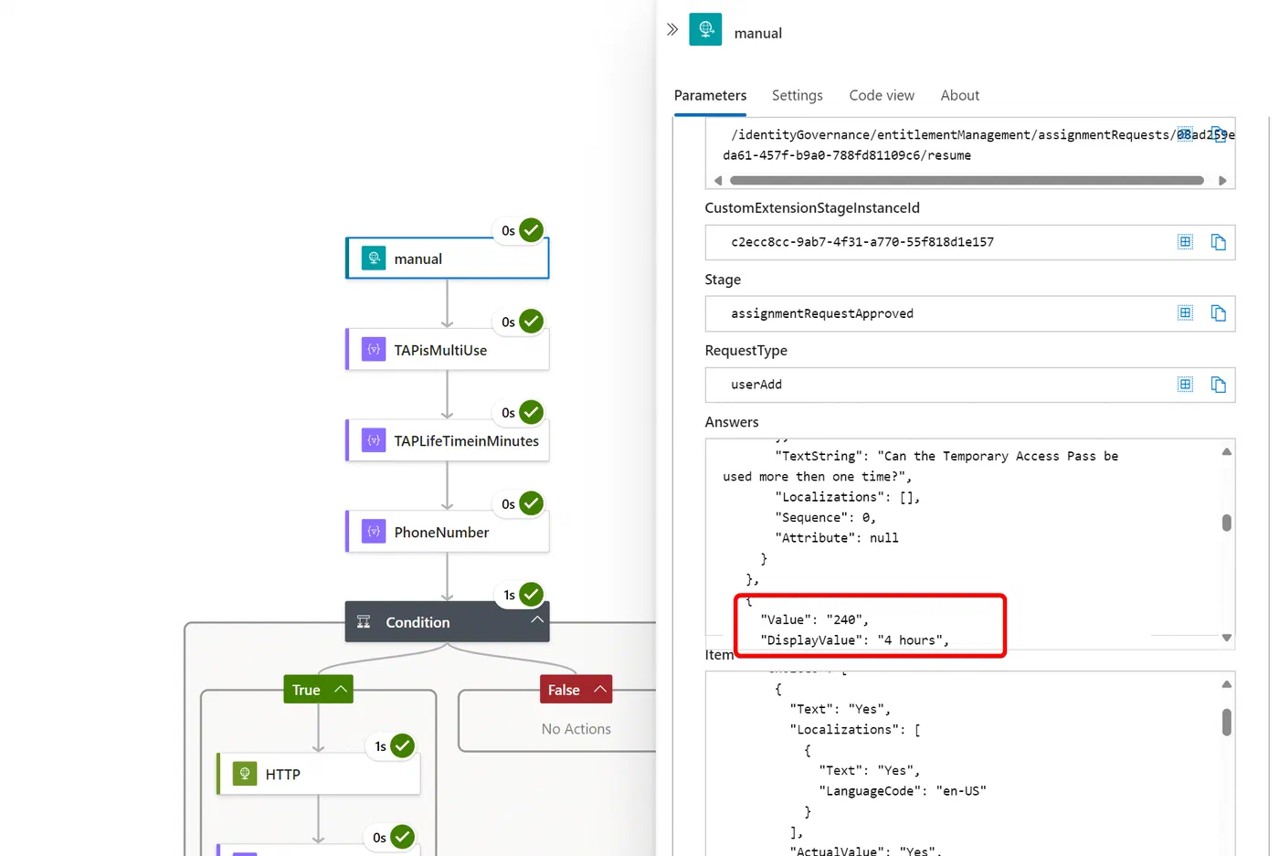Screen dimensions: 1279x856
Task: Click success checkmark on HTTP node
Action: (402, 745)
